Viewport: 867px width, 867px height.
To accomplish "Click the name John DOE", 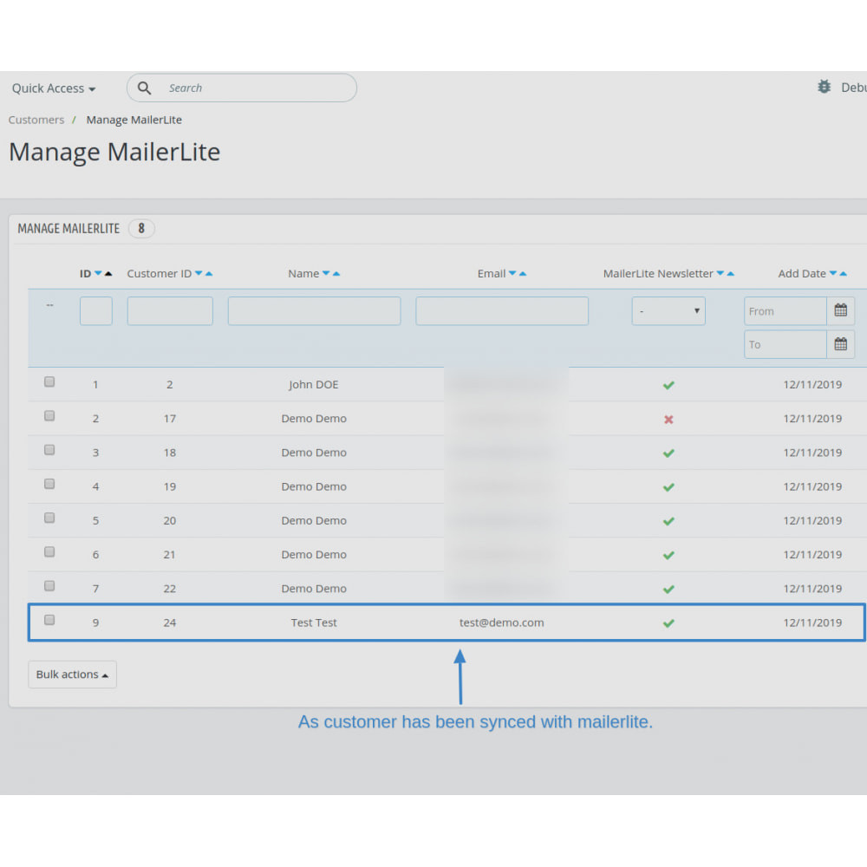I will [314, 385].
